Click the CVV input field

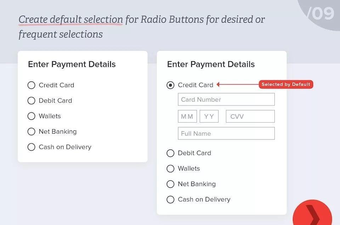(x=250, y=117)
